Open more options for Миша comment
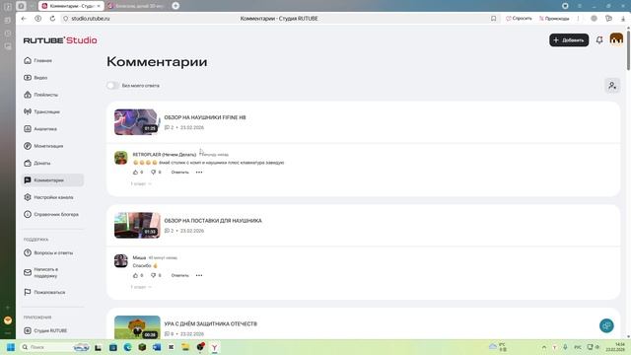The width and height of the screenshot is (631, 355). coord(199,276)
